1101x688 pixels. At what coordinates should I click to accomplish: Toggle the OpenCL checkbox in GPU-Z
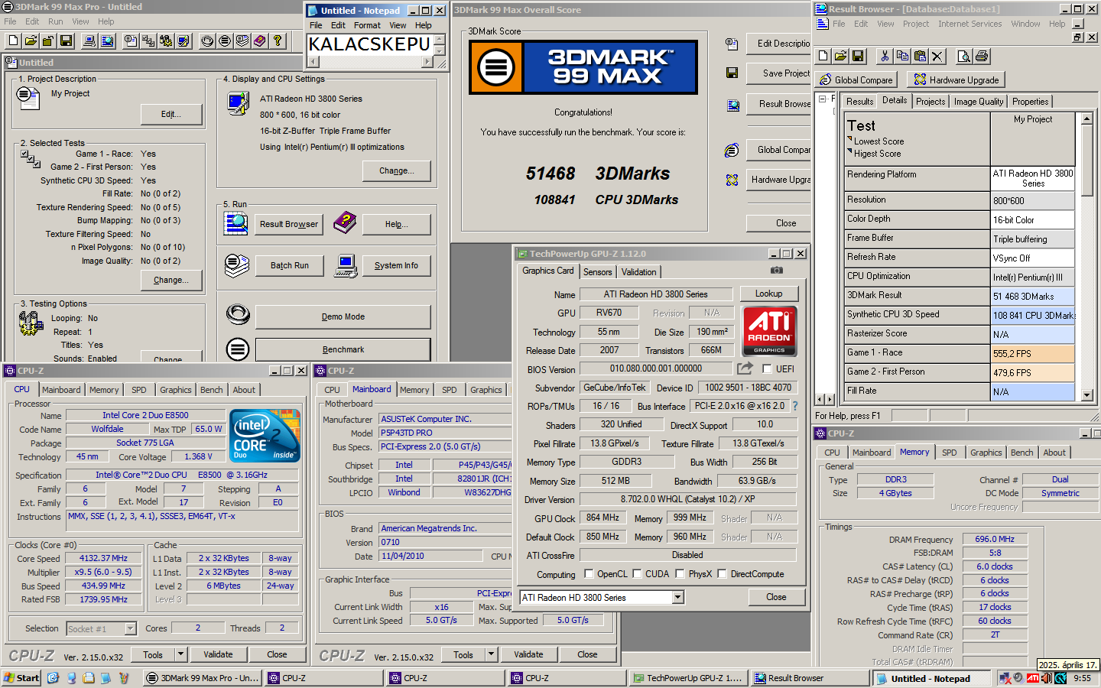(x=589, y=573)
